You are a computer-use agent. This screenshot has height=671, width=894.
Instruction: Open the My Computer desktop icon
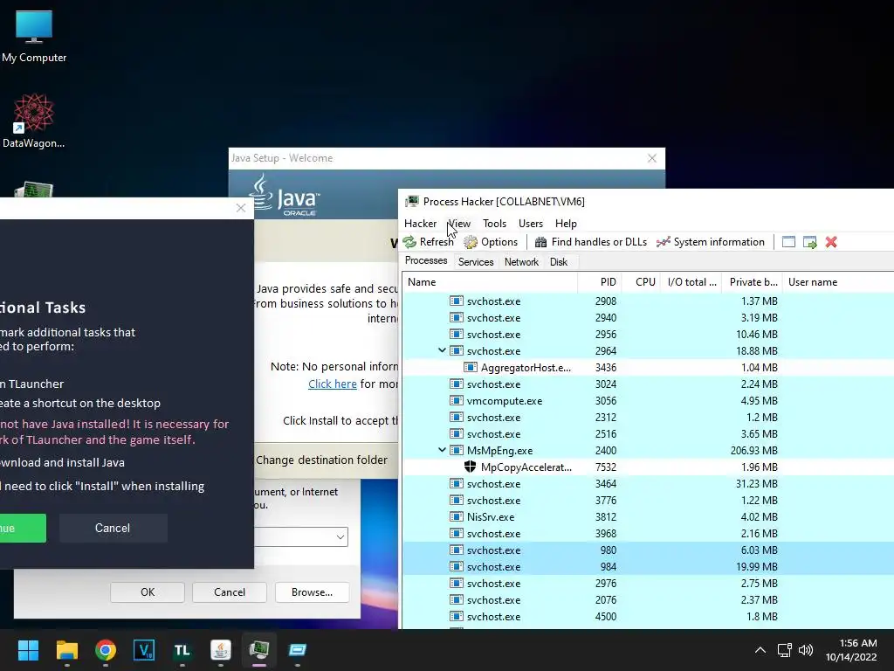pyautogui.click(x=34, y=37)
